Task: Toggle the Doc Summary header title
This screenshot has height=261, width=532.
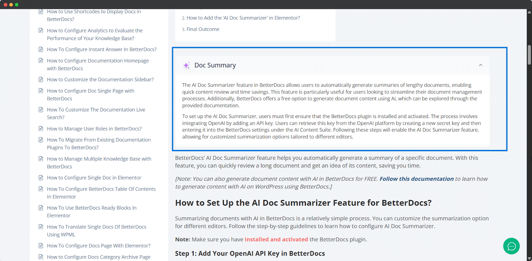Action: [215, 65]
